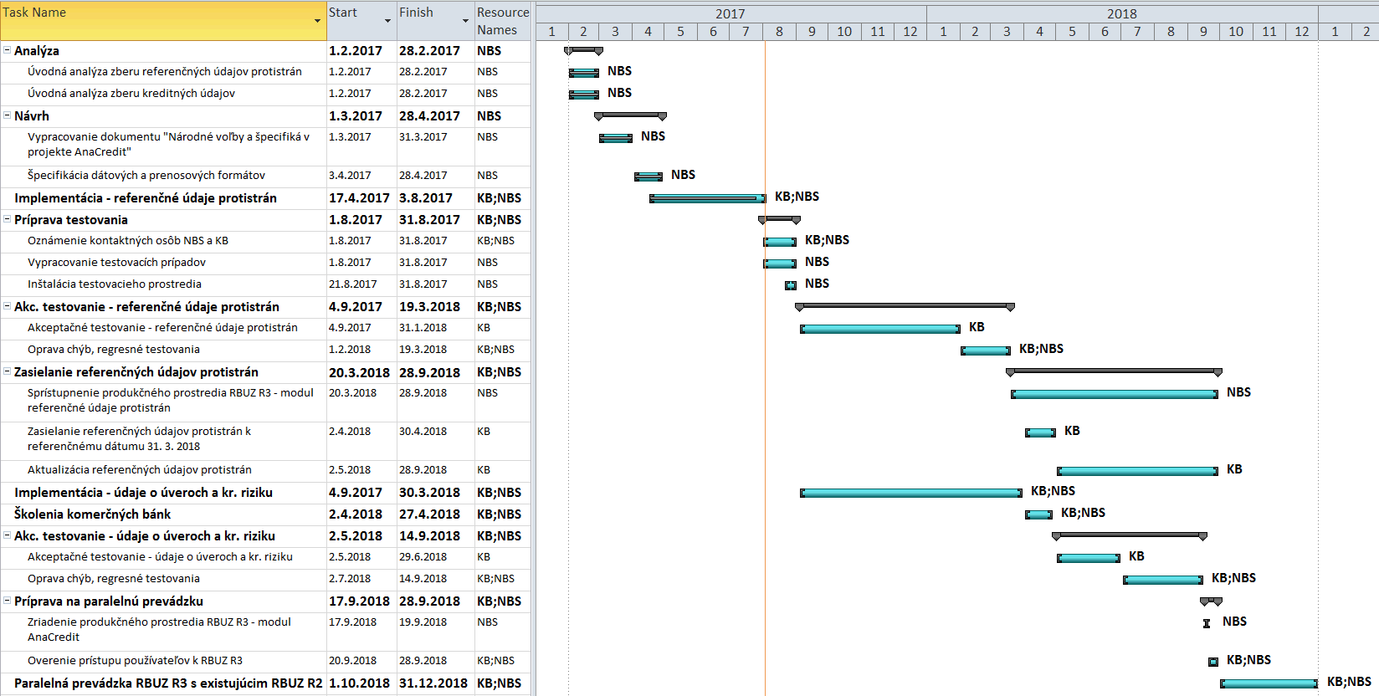This screenshot has width=1379, height=696.
Task: Select the Resource Names column header
Action: pos(502,21)
